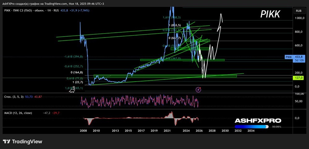Click the 2019 time axis label

(x=154, y=131)
